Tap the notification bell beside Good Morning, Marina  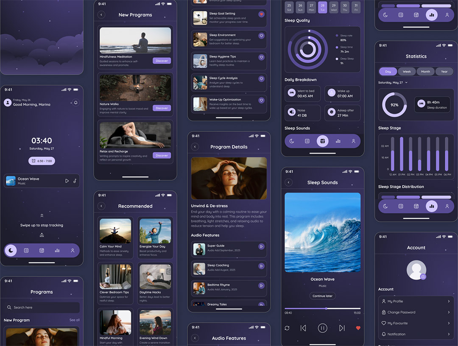click(x=76, y=103)
